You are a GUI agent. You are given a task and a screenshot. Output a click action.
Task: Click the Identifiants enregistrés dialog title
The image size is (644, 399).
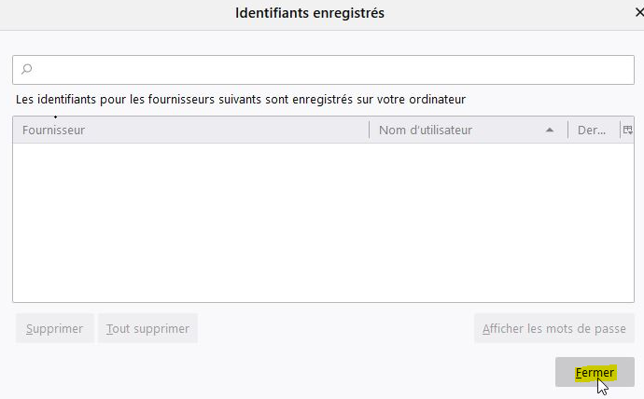coord(310,13)
